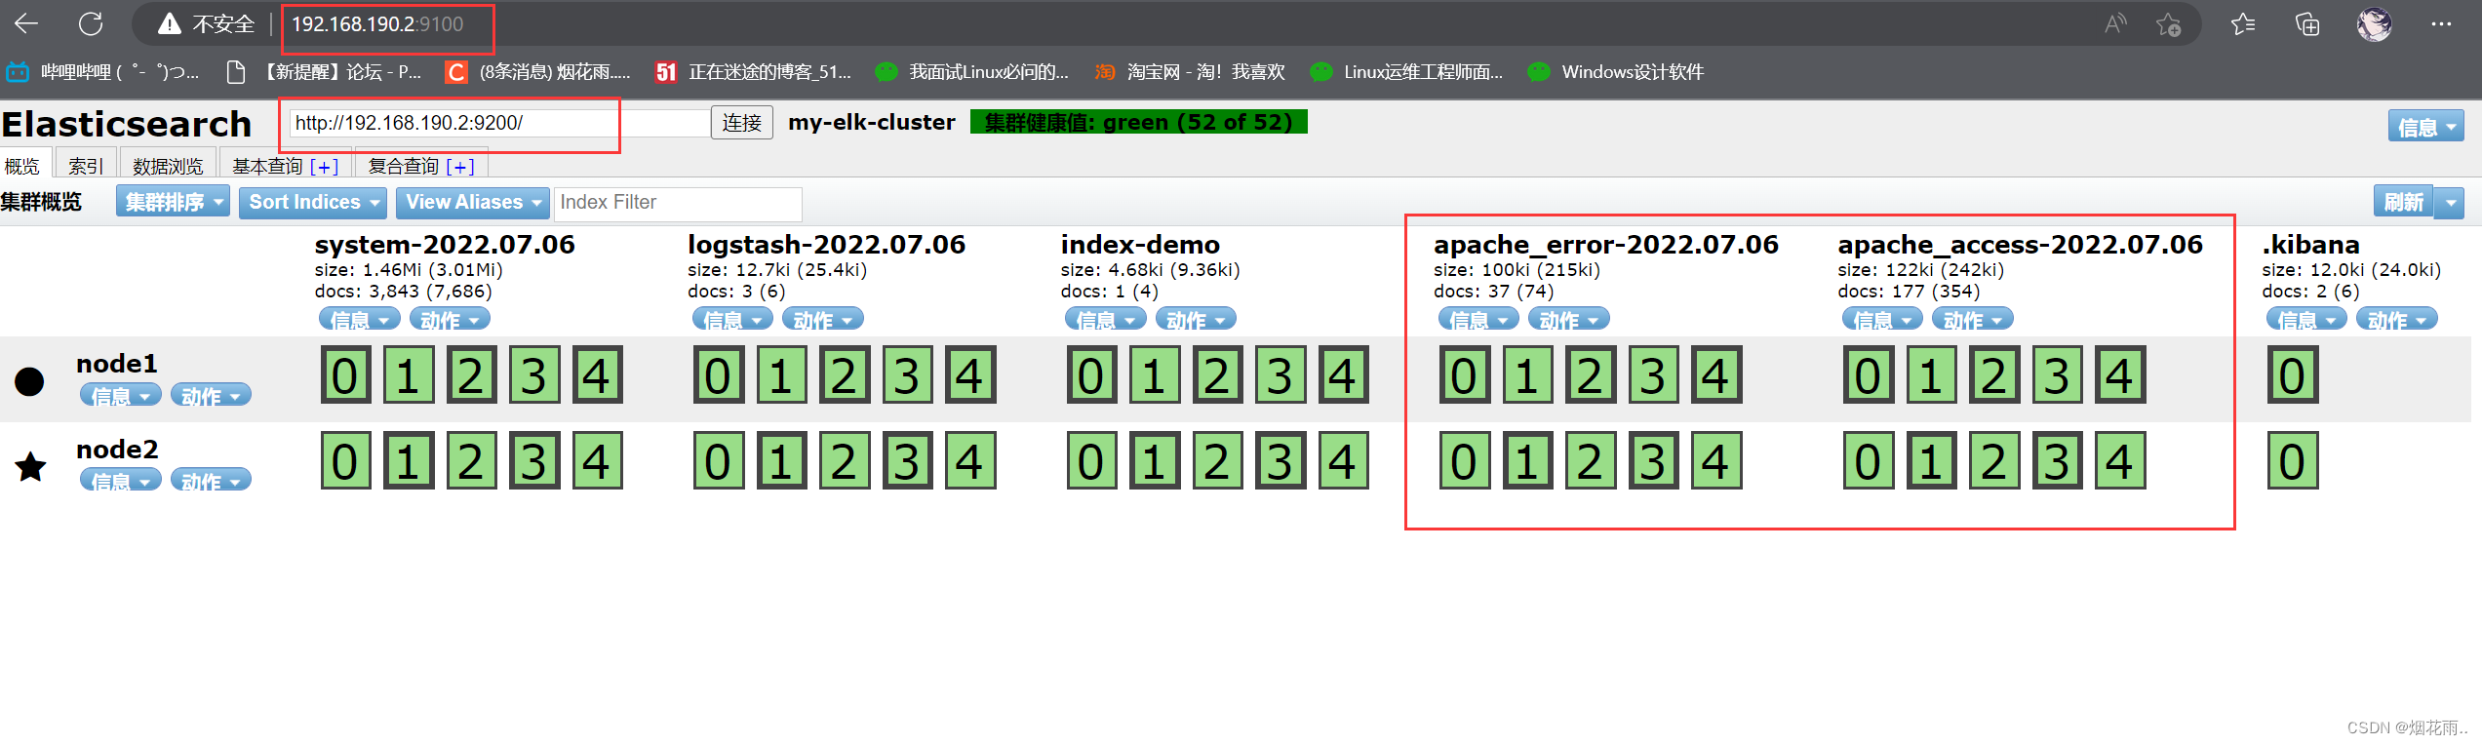The height and width of the screenshot is (745, 2482).
Task: Open the 淘宝网 bookmark
Action: [x=1190, y=71]
